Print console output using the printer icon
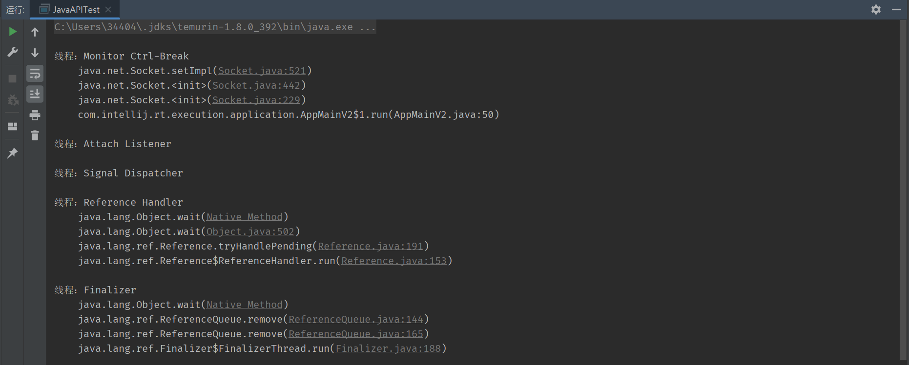The image size is (909, 365). point(35,115)
